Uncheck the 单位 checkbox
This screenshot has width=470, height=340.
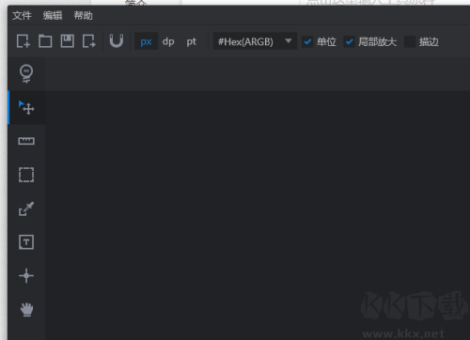(307, 41)
